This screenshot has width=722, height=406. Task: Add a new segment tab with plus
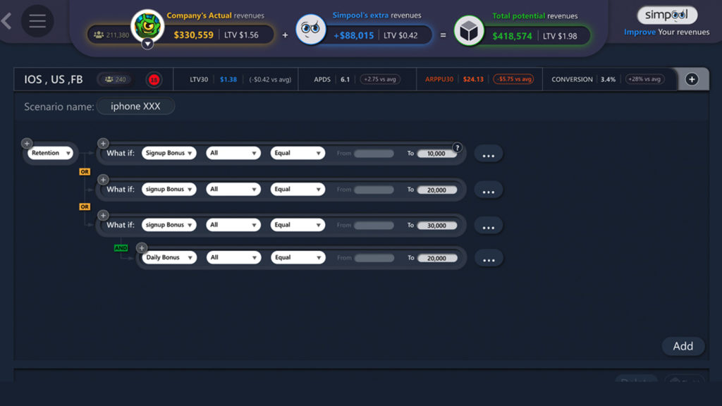692,80
